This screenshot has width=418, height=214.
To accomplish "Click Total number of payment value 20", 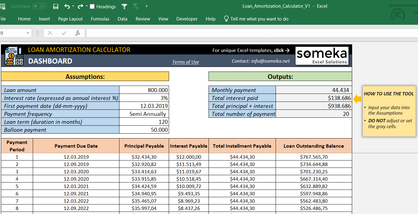I will (314, 114).
